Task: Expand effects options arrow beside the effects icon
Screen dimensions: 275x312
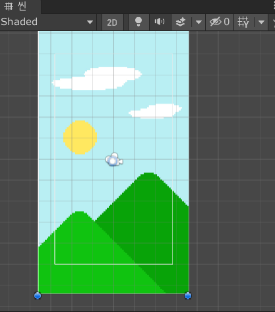Action: pyautogui.click(x=199, y=22)
